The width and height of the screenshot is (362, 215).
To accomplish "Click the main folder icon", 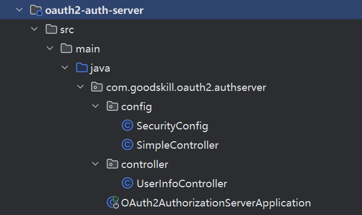I will (66, 49).
